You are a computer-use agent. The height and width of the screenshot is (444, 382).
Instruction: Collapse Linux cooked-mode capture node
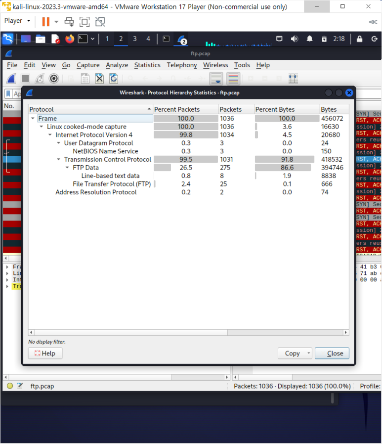42,127
